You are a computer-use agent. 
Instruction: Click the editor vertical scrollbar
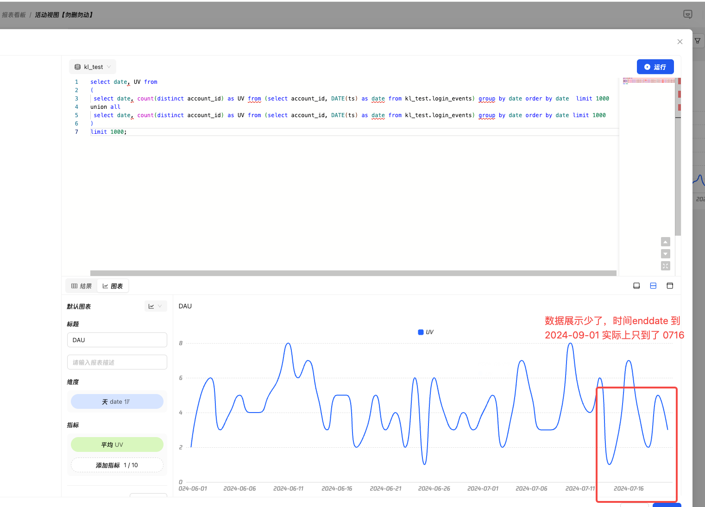pyautogui.click(x=678, y=156)
